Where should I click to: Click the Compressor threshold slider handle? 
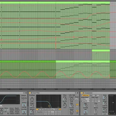pos(113,103)
